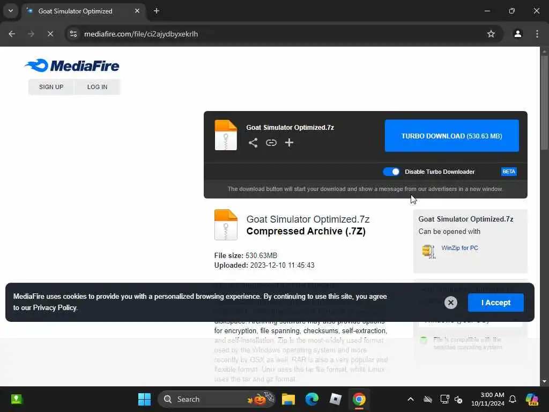
Task: Click the scrollbar down arrow
Action: (544, 381)
